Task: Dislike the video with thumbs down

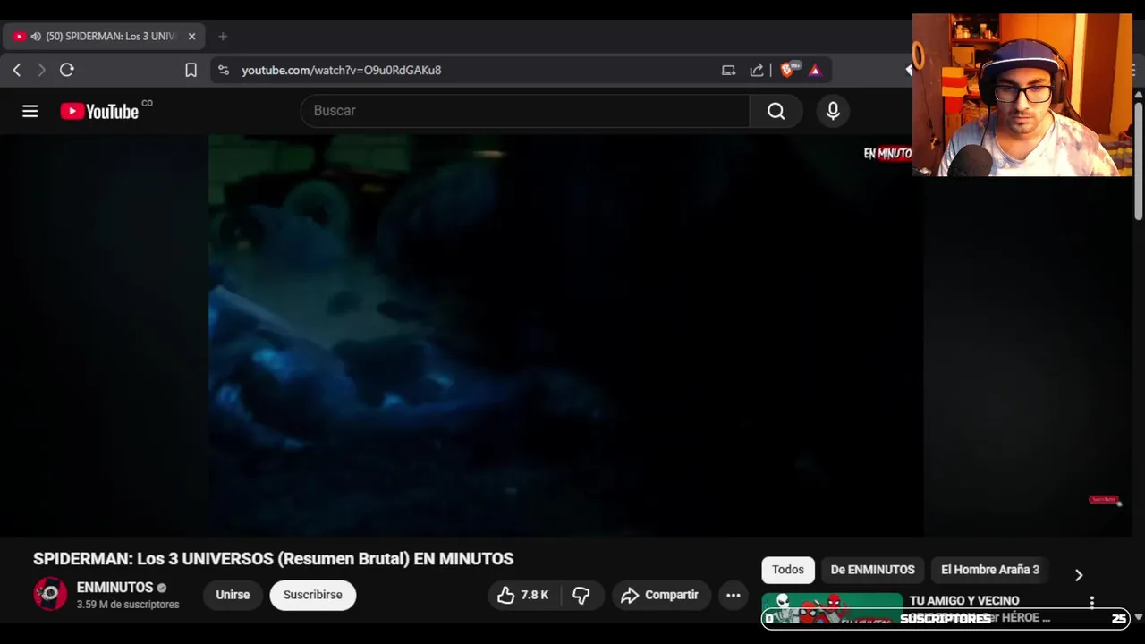Action: tap(581, 595)
